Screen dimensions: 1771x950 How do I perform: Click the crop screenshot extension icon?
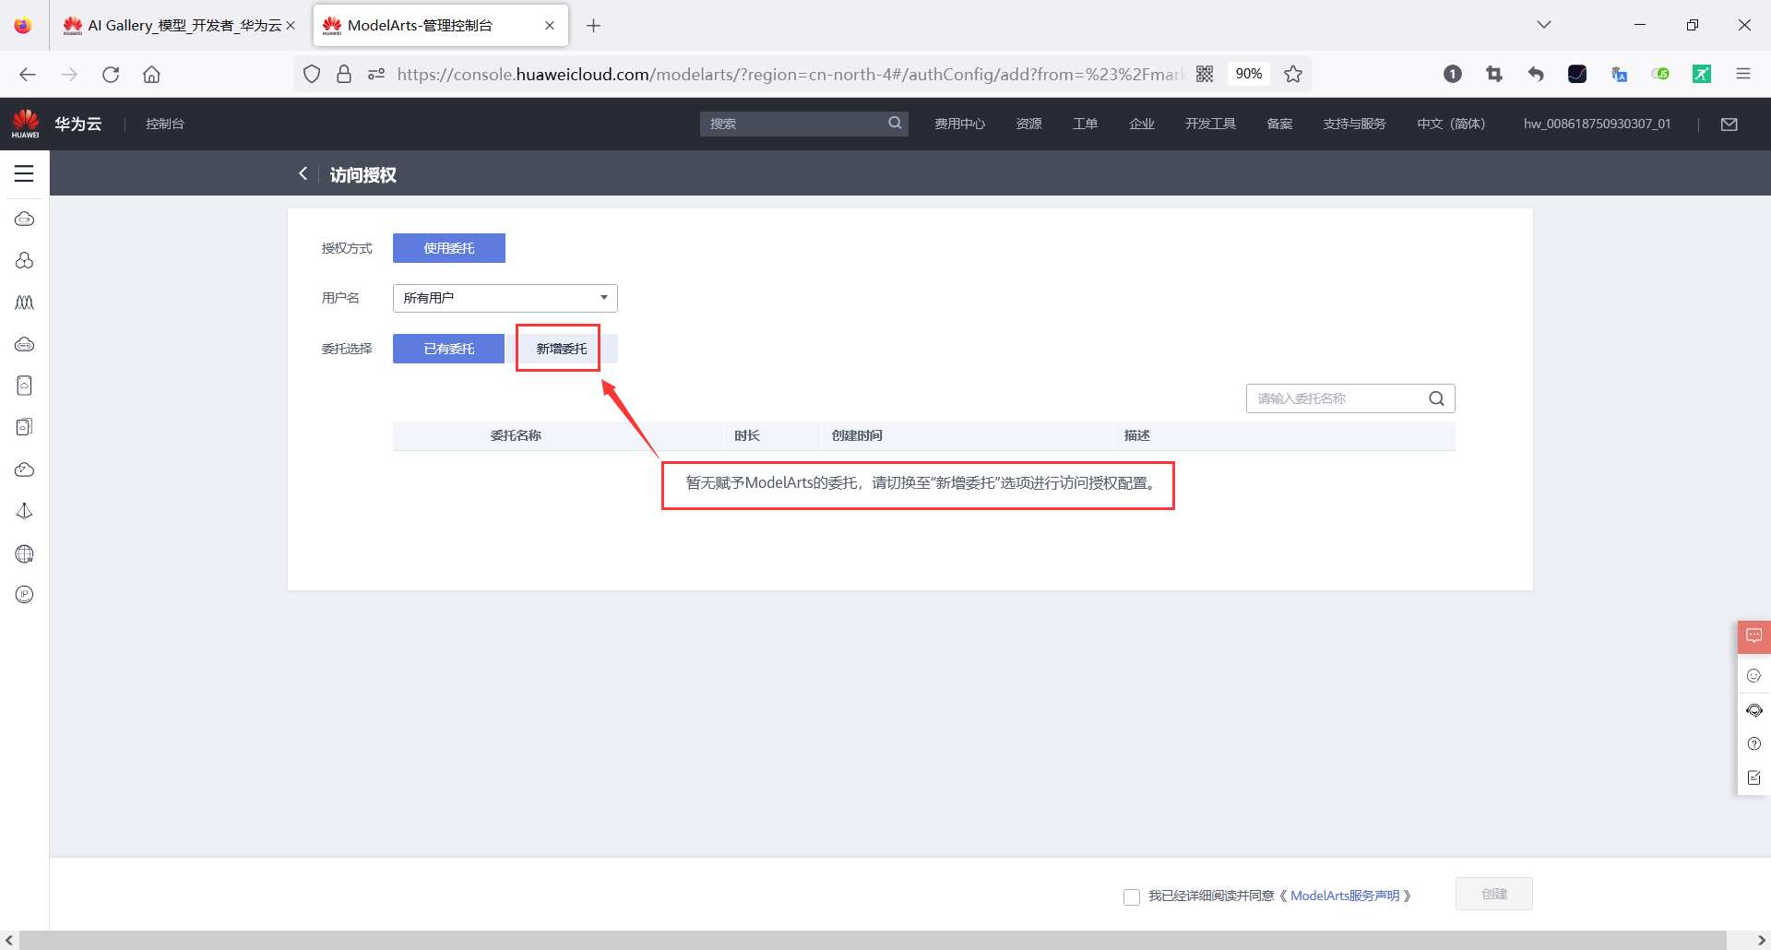pos(1494,74)
